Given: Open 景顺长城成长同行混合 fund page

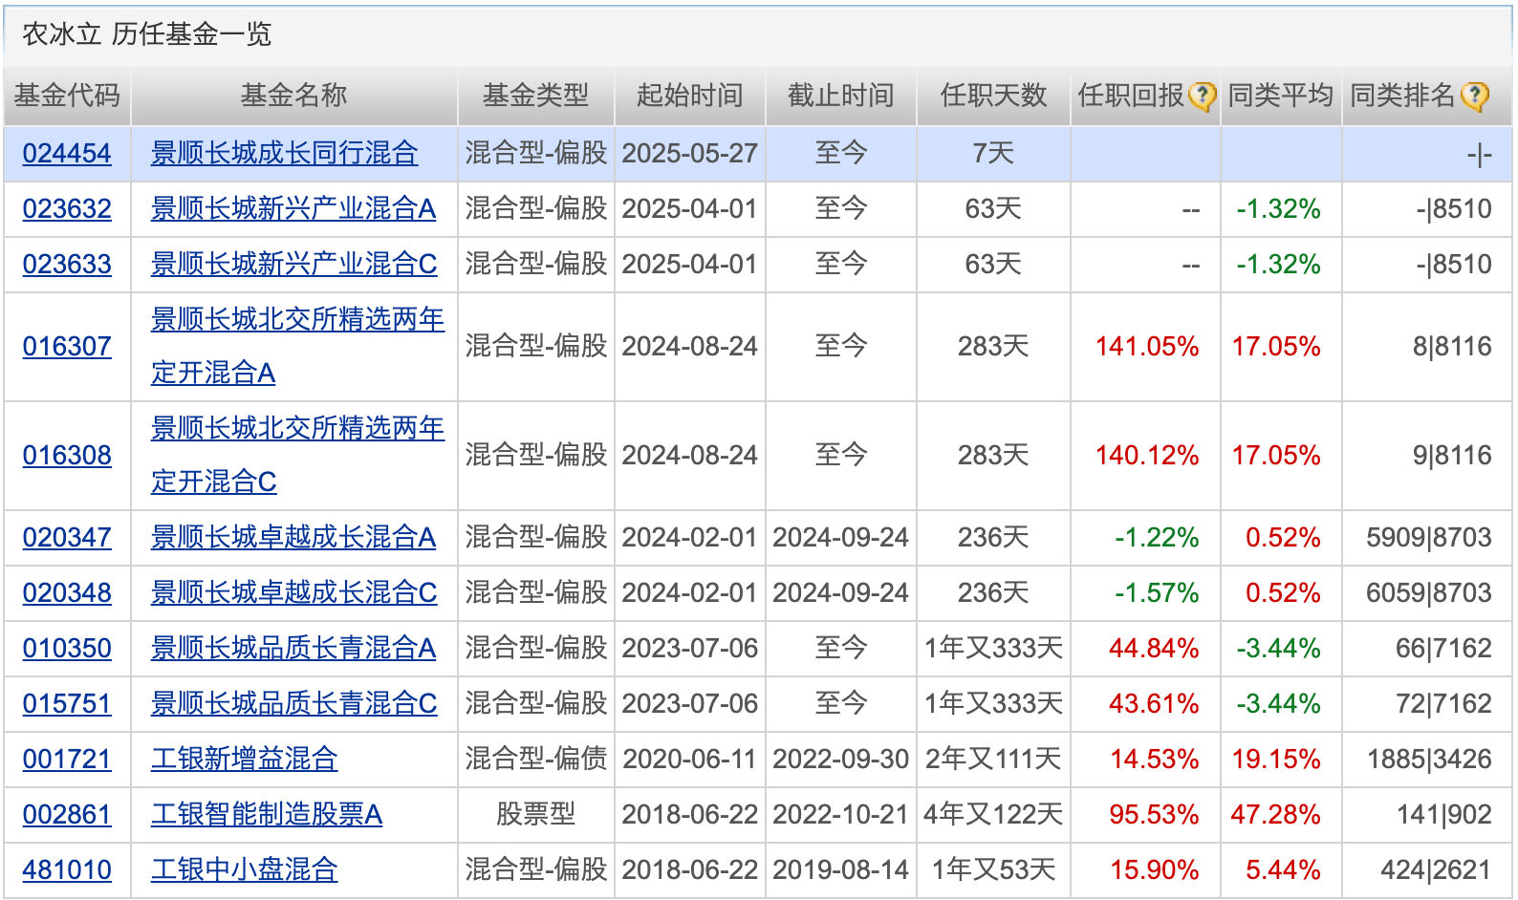Looking at the screenshot, I should (285, 154).
